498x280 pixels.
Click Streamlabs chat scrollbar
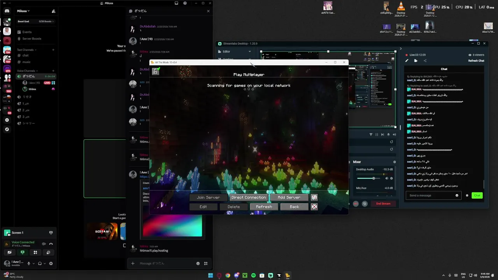(x=484, y=184)
